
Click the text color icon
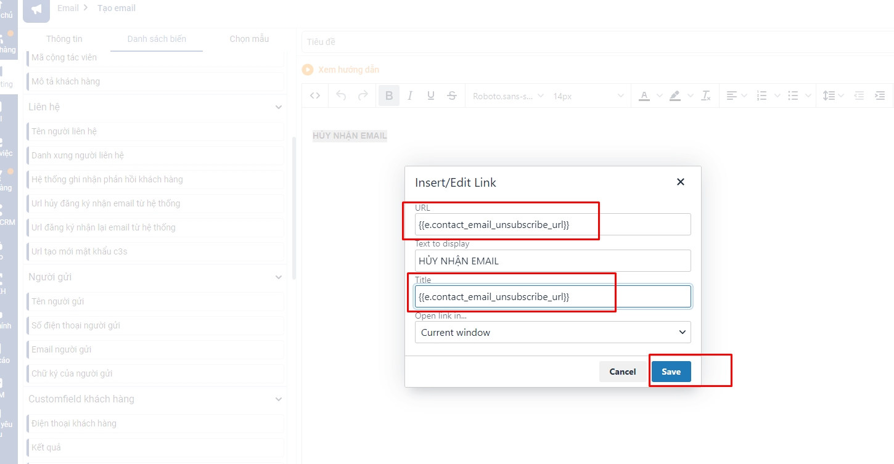[x=644, y=96]
